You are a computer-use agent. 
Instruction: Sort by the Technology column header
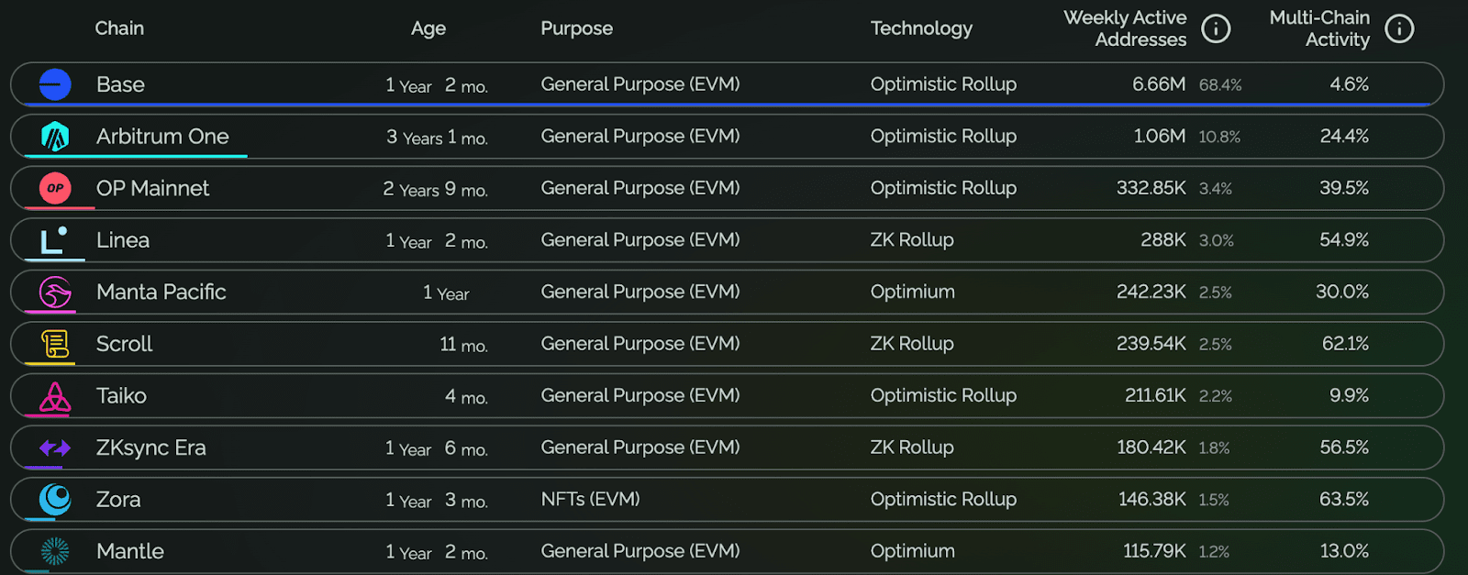tap(921, 28)
